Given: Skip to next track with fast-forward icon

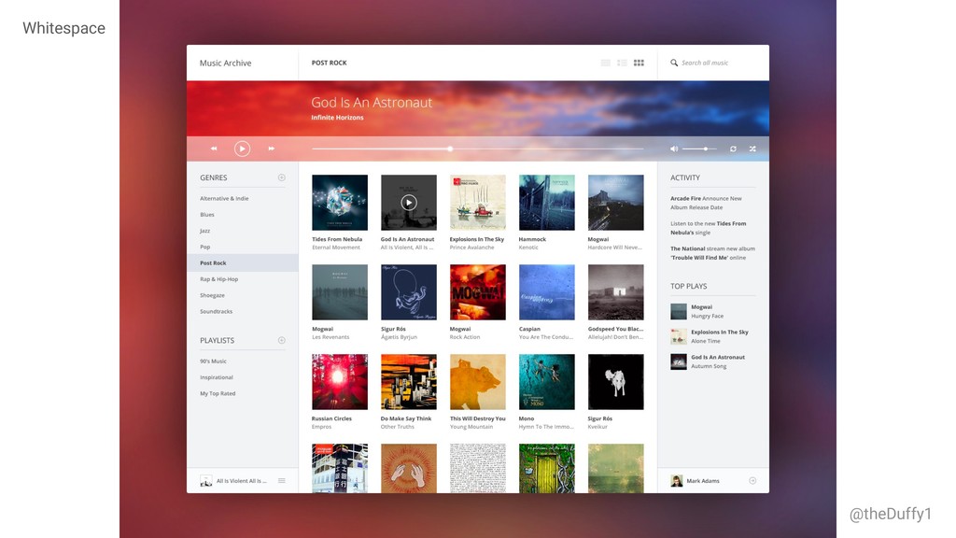Looking at the screenshot, I should click(272, 149).
